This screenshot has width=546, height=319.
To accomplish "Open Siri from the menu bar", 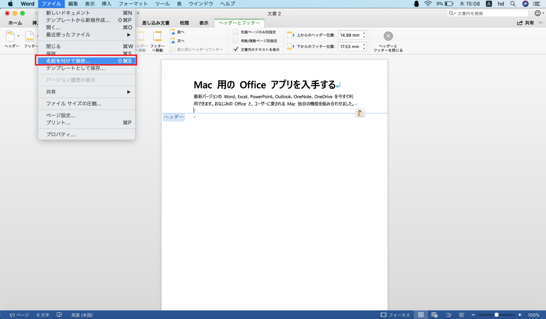I will point(525,4).
